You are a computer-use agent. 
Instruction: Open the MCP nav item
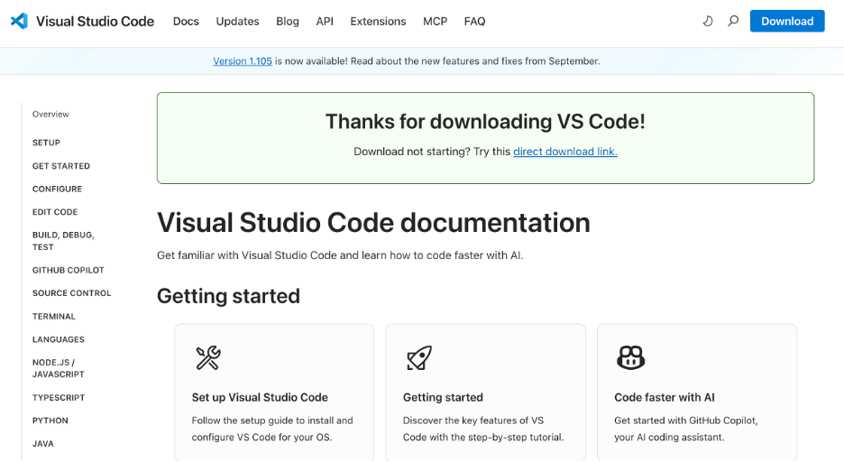435,21
